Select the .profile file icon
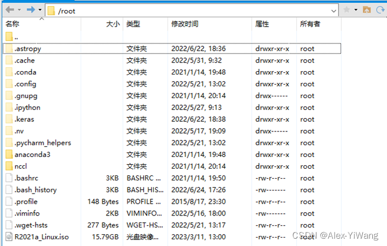This screenshot has height=246, width=387. pos(9,201)
